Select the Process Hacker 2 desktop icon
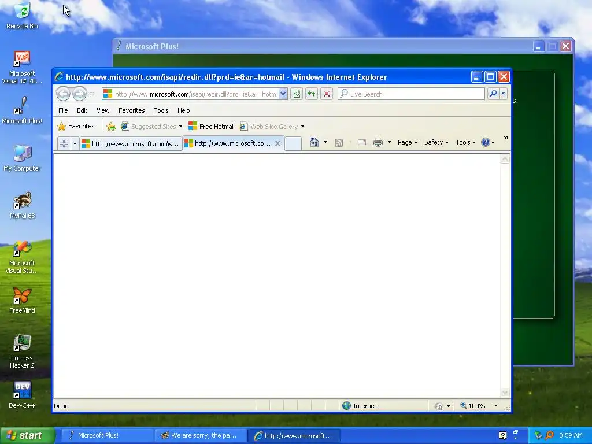This screenshot has height=444, width=592. (x=22, y=351)
